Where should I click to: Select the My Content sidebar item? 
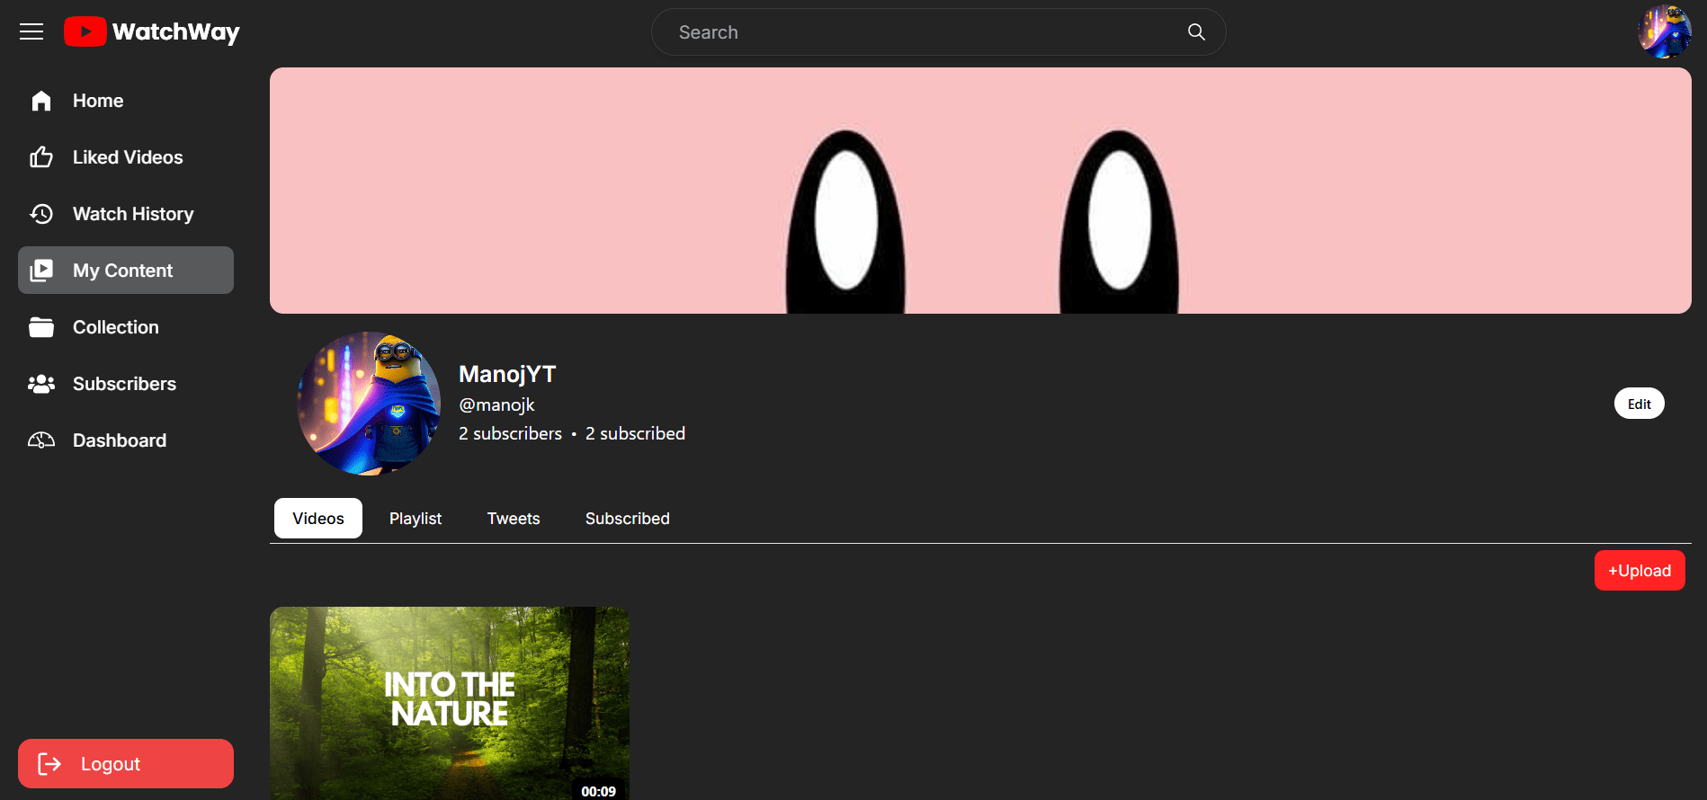[126, 271]
